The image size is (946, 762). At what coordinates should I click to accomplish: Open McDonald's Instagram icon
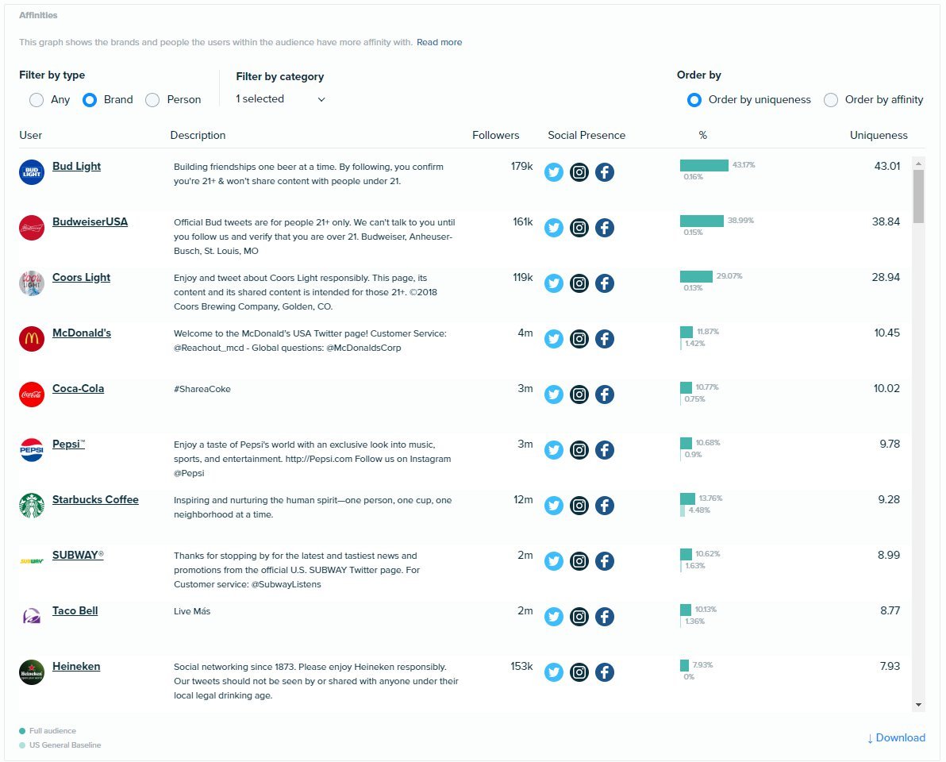click(x=579, y=338)
